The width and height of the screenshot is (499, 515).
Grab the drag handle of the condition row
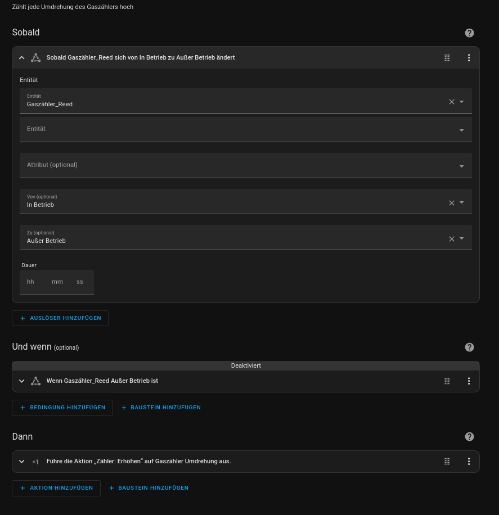pos(447,381)
